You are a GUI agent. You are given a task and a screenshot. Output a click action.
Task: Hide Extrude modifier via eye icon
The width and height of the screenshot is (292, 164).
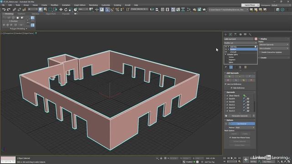(x=226, y=52)
